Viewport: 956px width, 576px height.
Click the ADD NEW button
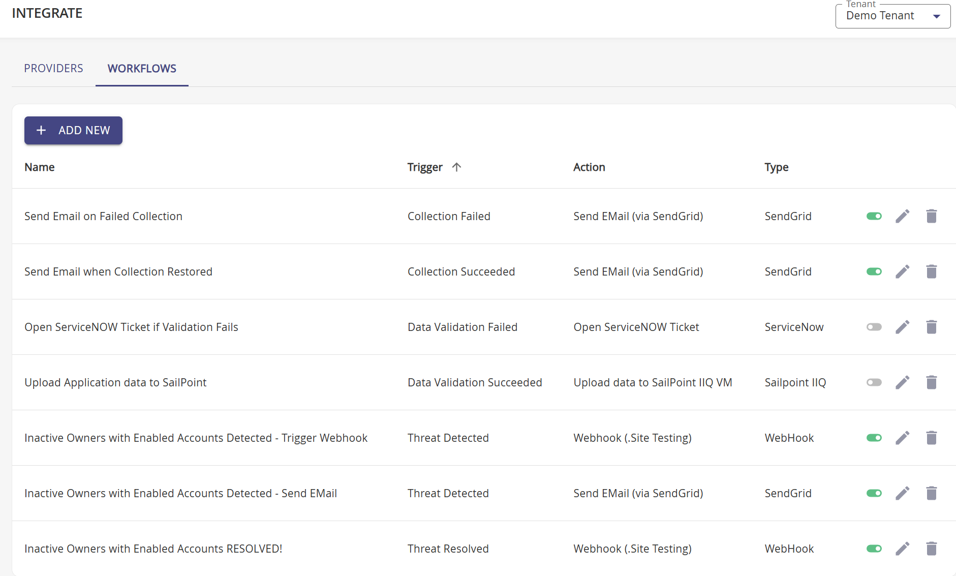tap(73, 130)
